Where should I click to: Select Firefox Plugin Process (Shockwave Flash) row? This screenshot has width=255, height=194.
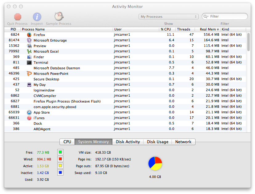[125, 101]
